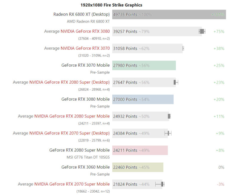The width and height of the screenshot is (239, 195).
Task: Open the RTX 2080 Super (Desktop) link
Action: [x=70, y=82]
